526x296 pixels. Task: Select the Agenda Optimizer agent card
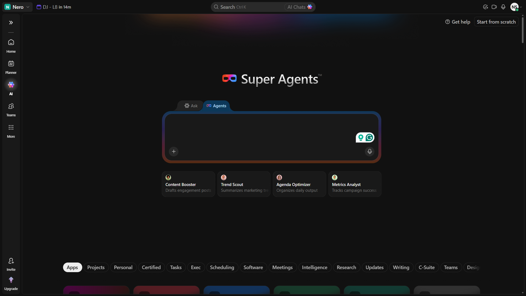click(x=299, y=184)
